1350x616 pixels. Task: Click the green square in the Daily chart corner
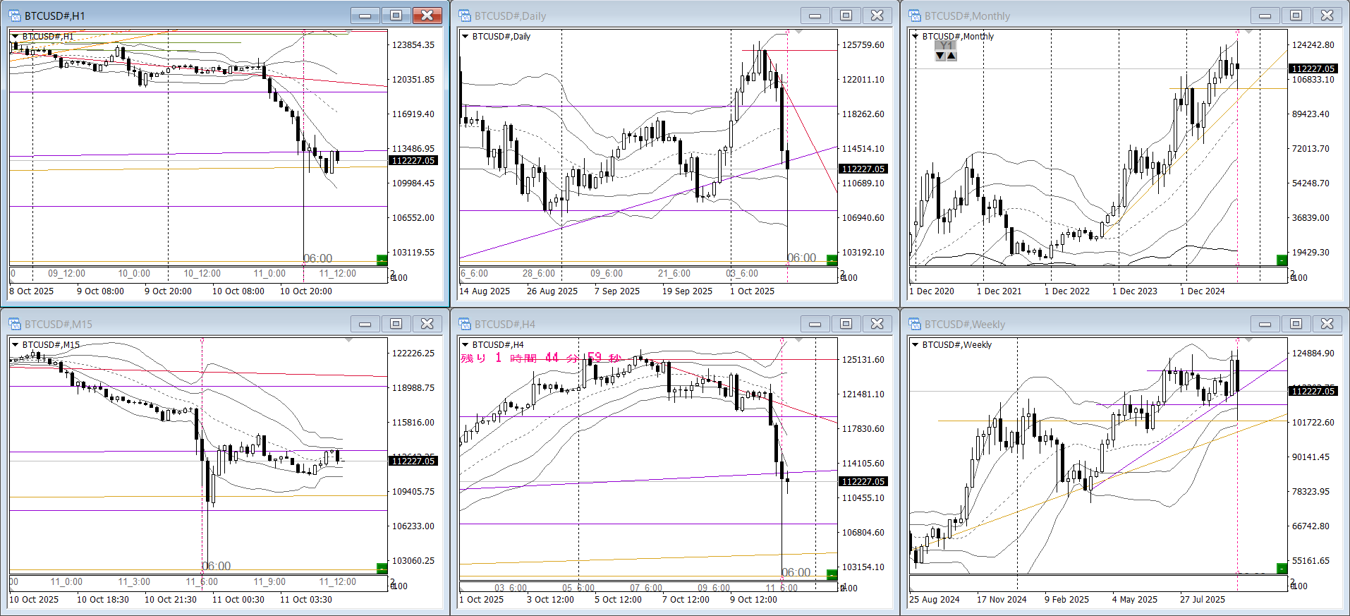point(832,260)
